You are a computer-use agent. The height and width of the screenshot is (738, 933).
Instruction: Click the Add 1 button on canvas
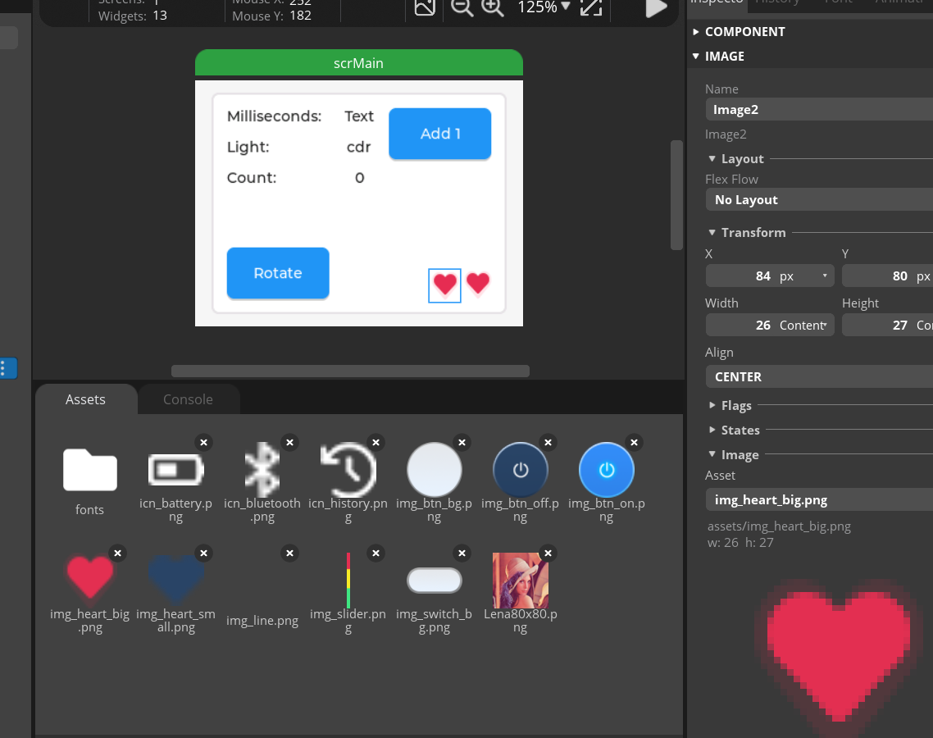pyautogui.click(x=440, y=134)
